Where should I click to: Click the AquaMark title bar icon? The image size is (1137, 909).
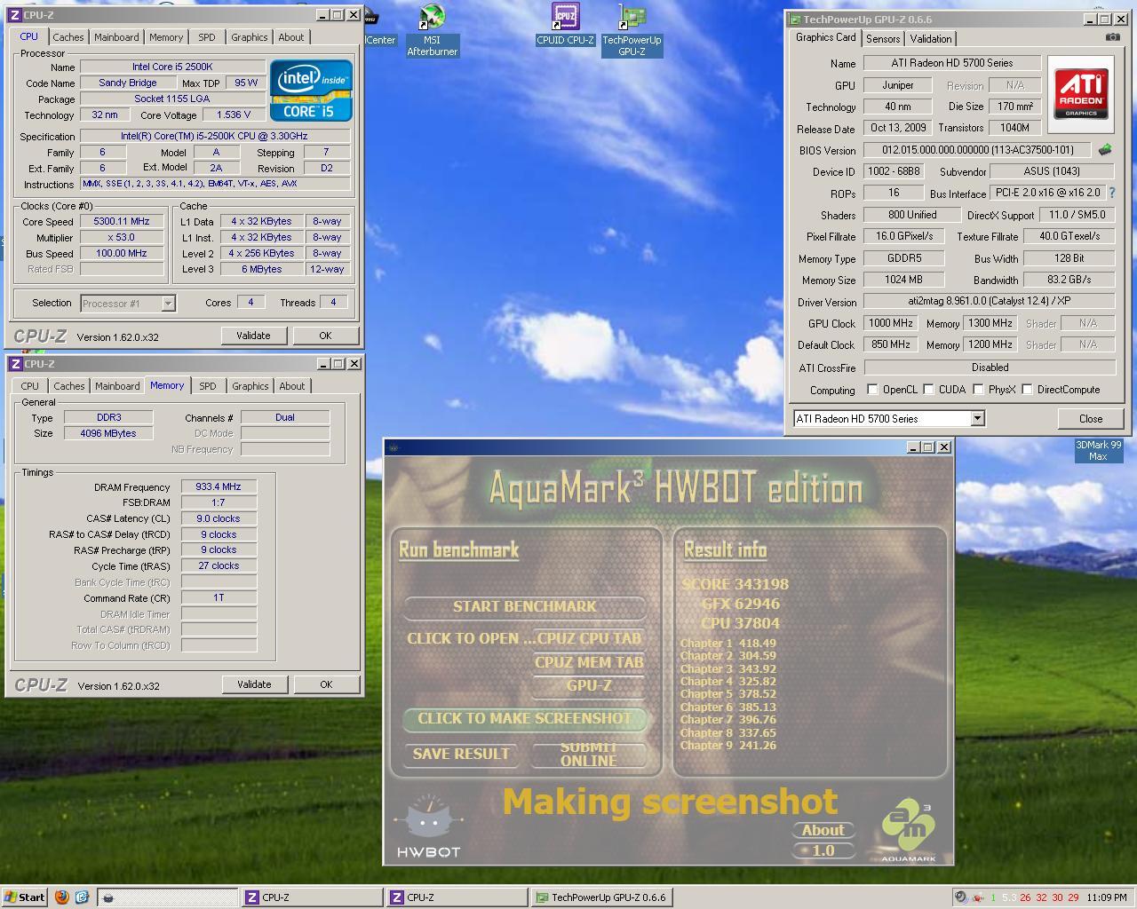point(392,447)
